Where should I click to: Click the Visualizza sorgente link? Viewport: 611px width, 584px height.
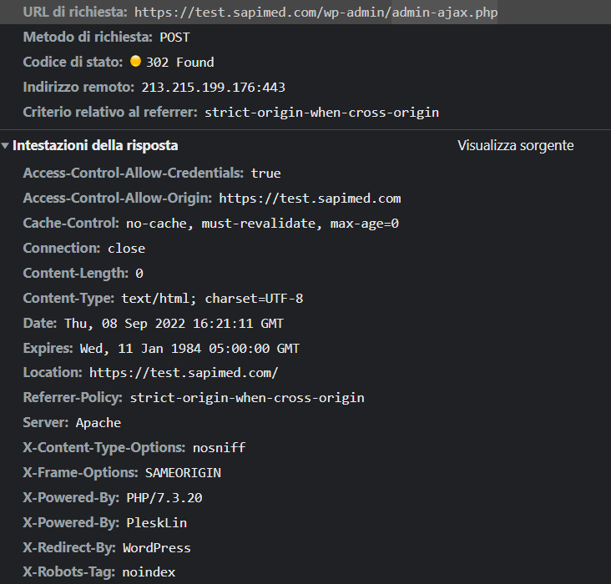pyautogui.click(x=516, y=146)
